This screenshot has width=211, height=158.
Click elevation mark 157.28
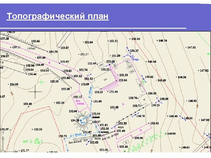pyautogui.click(x=5, y=39)
